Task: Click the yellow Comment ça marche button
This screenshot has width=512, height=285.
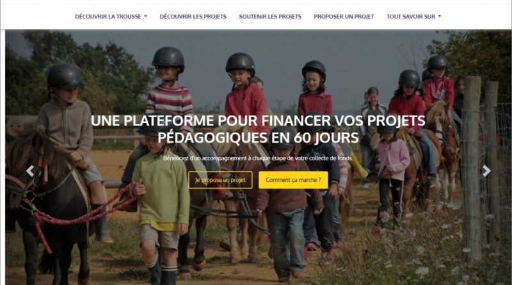Action: point(293,180)
